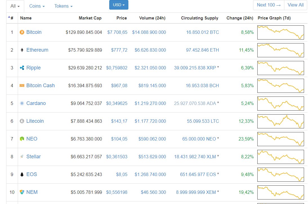Open the Coins dropdown

pos(37,6)
